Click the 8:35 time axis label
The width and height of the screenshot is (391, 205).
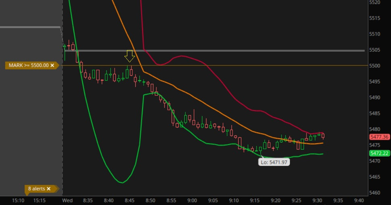(88, 201)
